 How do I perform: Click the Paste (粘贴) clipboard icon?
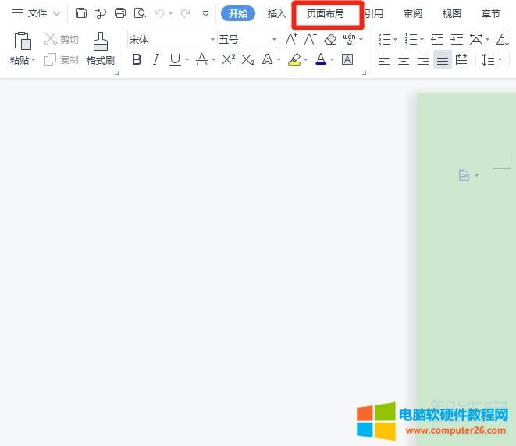pyautogui.click(x=23, y=42)
